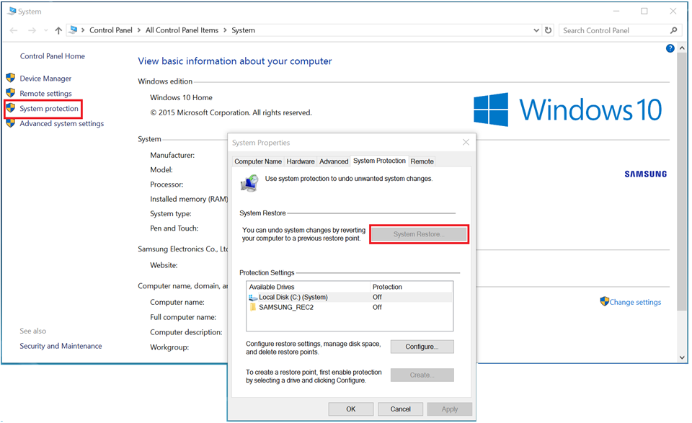Open Device Manager link

pos(45,79)
